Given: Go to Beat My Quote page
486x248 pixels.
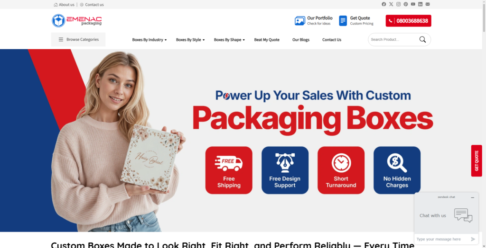Looking at the screenshot, I should [267, 40].
